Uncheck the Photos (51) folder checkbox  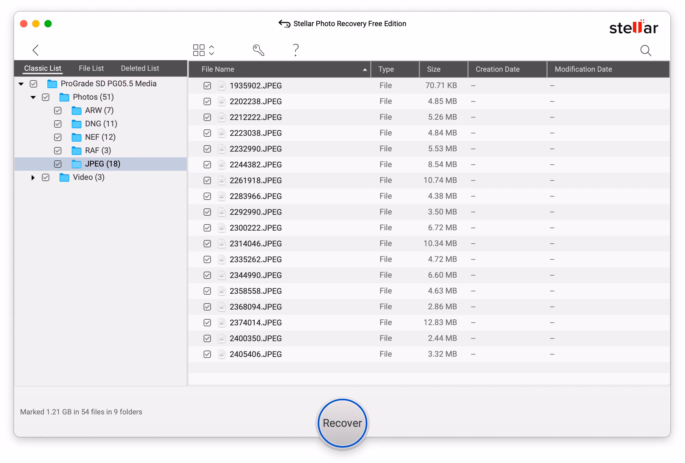(46, 97)
